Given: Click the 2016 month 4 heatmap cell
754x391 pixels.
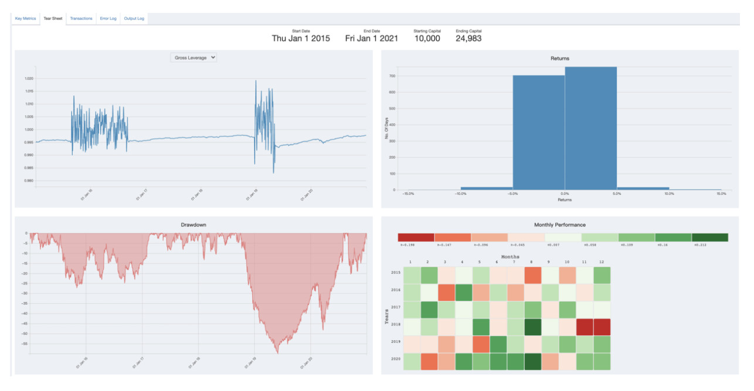Looking at the screenshot, I should [x=463, y=292].
